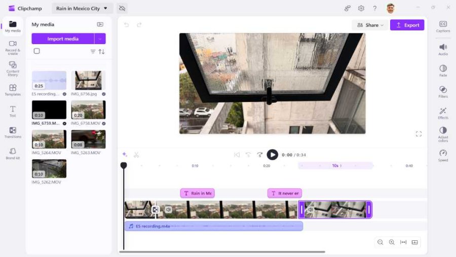
Task: Click the zoom to fit timeline icon
Action: click(x=403, y=242)
